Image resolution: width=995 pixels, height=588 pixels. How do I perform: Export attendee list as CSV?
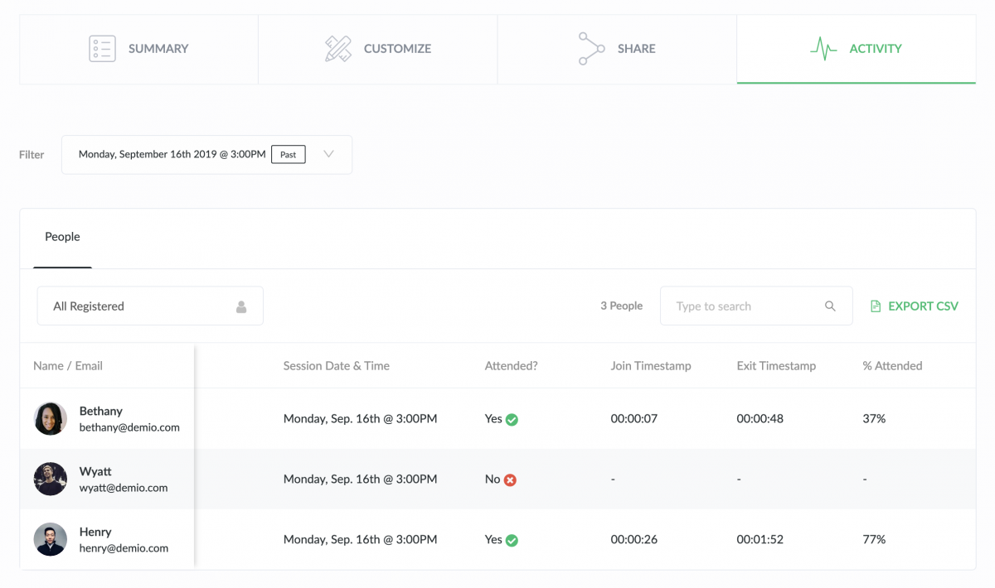tap(914, 306)
